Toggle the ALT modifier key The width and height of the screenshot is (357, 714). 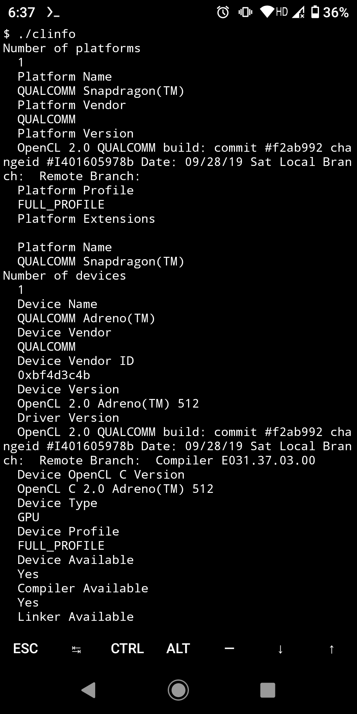click(178, 649)
